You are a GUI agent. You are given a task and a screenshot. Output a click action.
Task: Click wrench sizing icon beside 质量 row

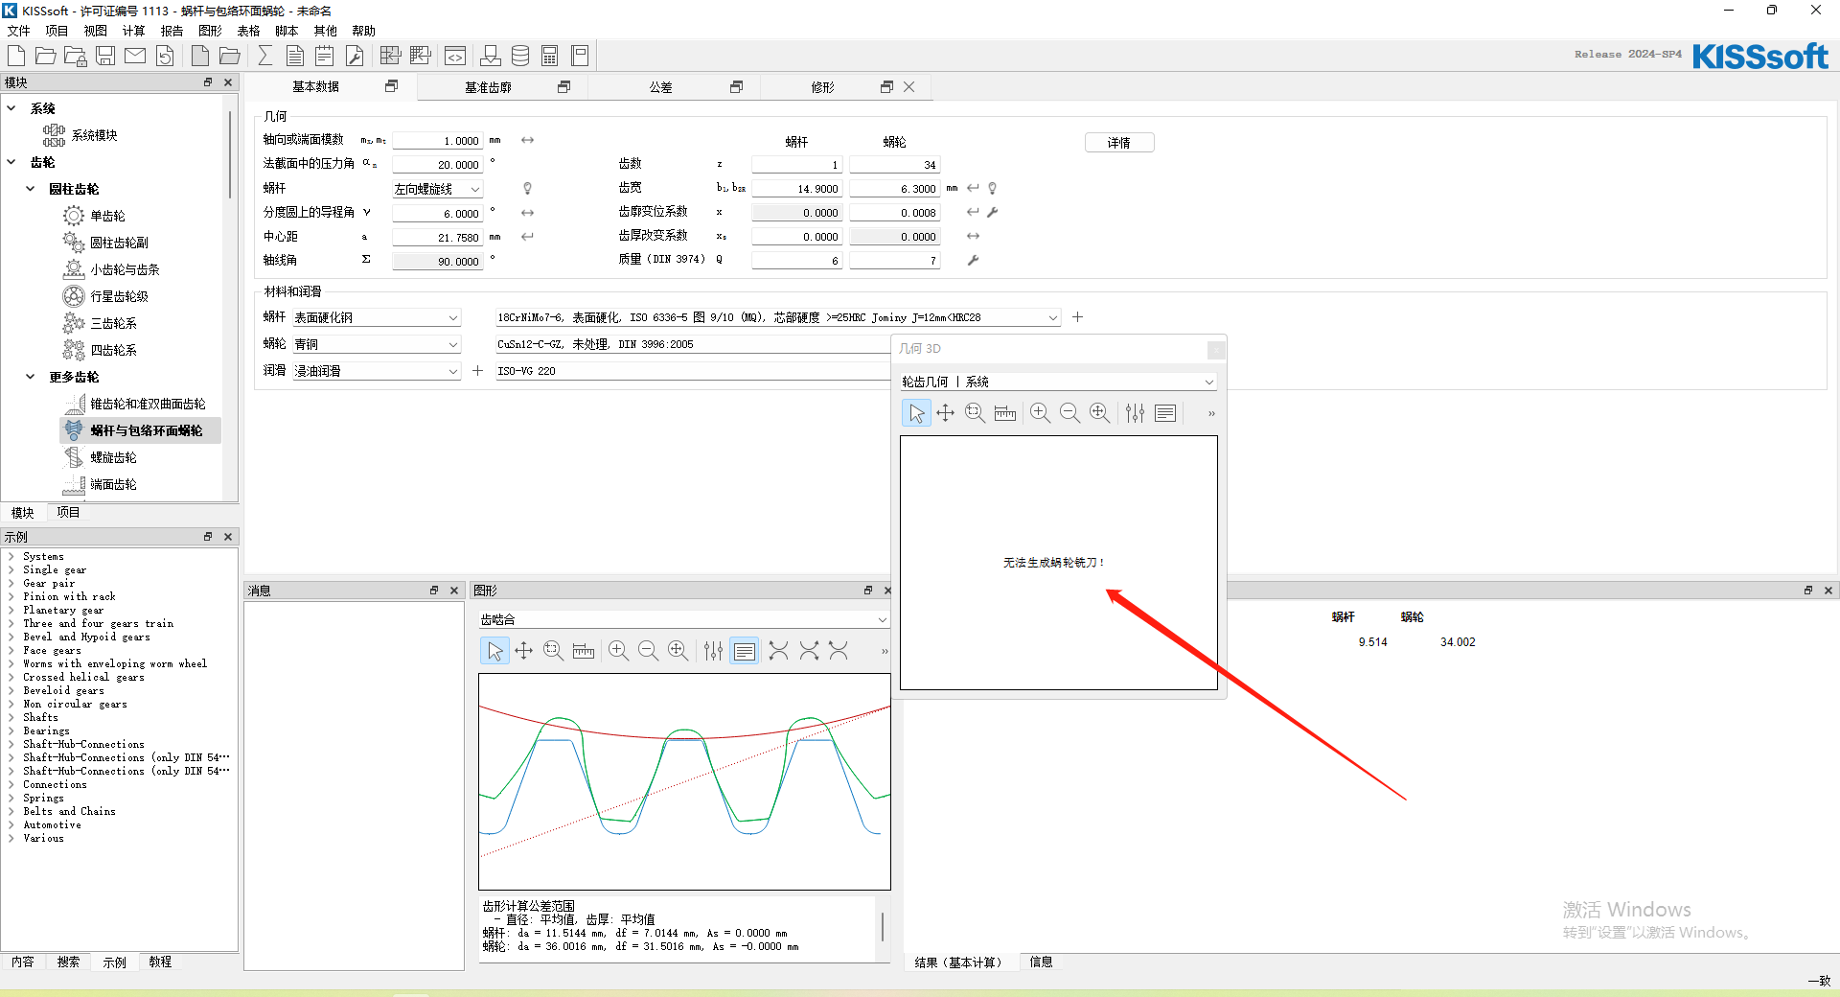(x=973, y=260)
